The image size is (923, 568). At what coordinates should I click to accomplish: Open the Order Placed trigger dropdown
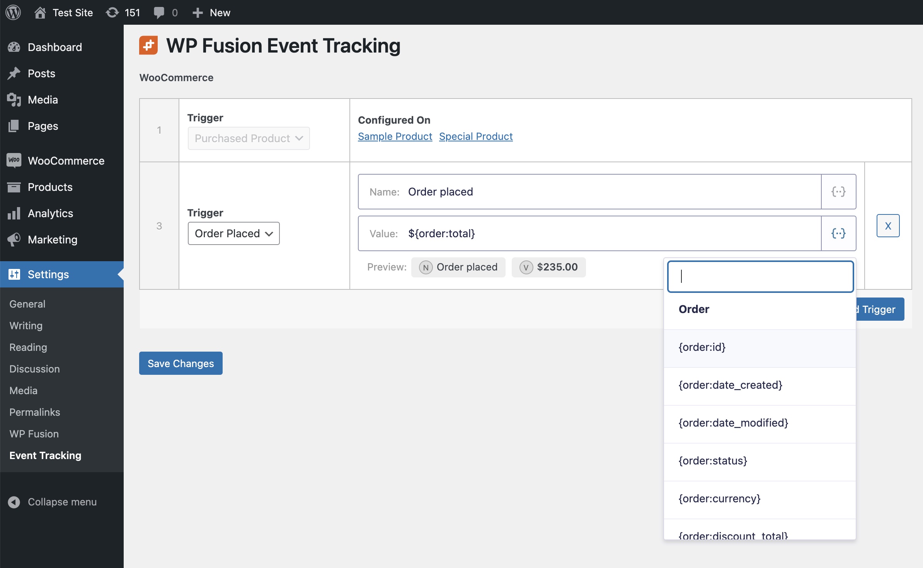coord(233,233)
